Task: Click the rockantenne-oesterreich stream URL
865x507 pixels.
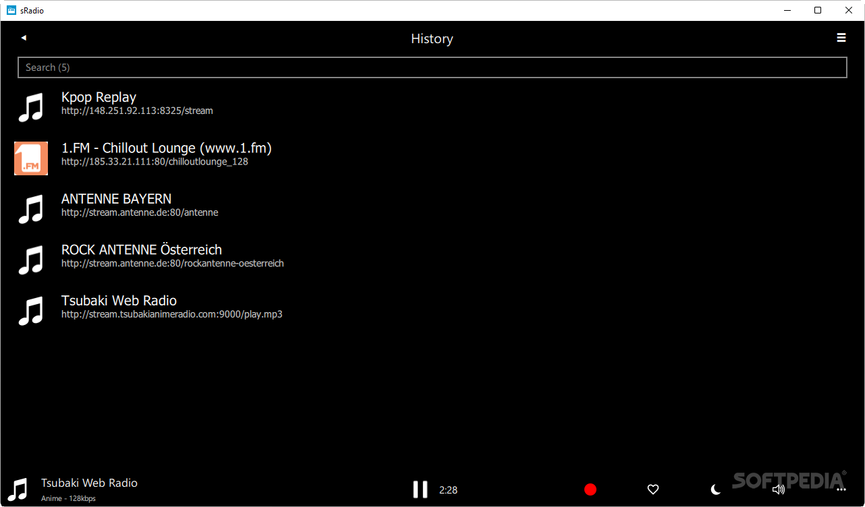Action: click(173, 264)
